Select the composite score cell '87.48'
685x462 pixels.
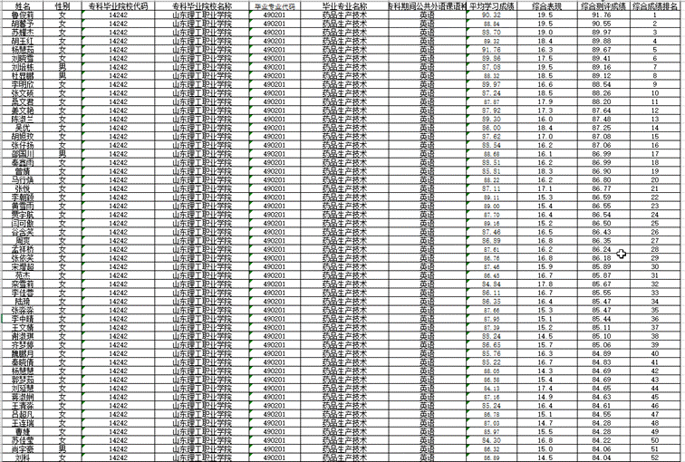(x=603, y=120)
